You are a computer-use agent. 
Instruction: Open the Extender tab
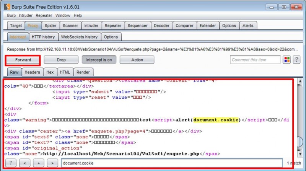pos(208,26)
